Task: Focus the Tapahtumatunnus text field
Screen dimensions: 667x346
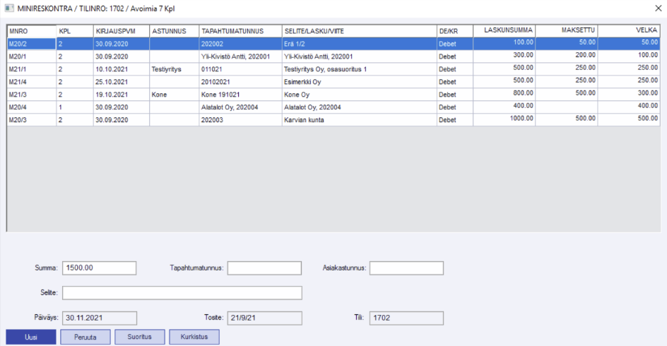Action: [x=264, y=268]
